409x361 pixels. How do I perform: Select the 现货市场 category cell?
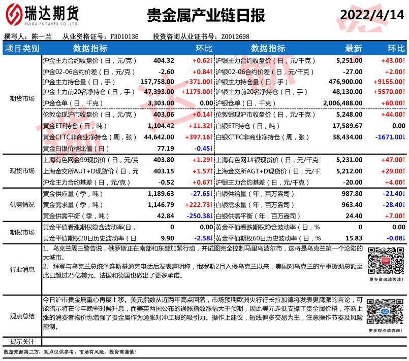coord(21,171)
